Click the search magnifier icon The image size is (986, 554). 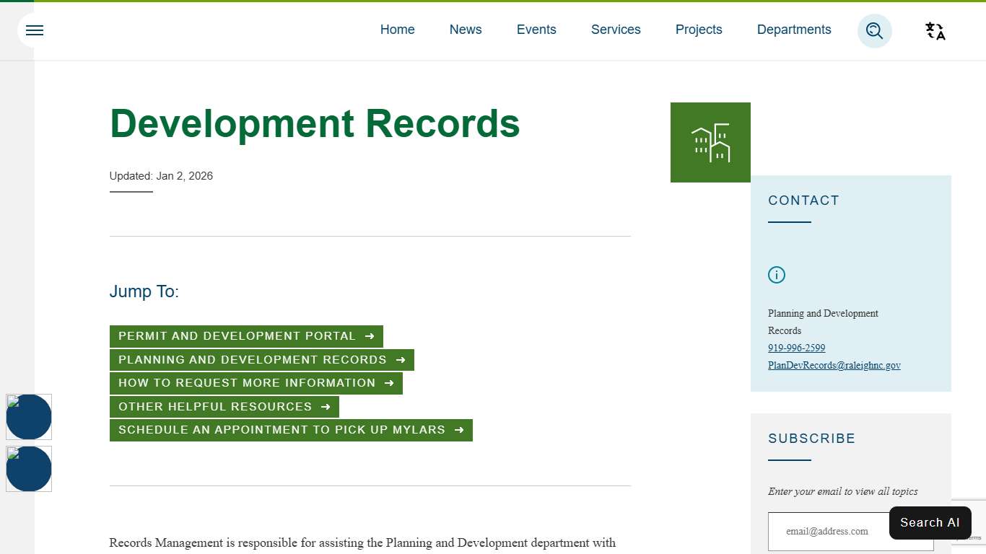(874, 31)
